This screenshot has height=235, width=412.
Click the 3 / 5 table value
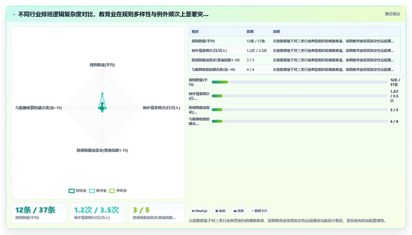pos(250,60)
